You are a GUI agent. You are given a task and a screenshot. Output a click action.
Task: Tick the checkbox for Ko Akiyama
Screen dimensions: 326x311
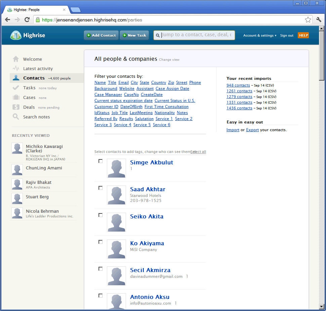[x=100, y=242]
